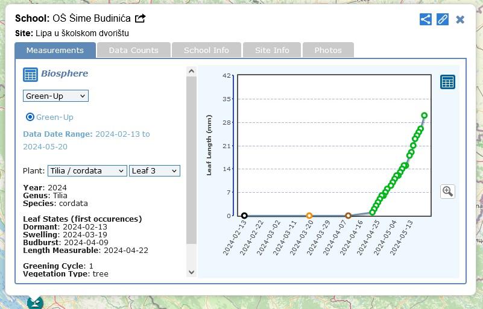Viewport: 483px width, 309px height.
Task: Open the Leaf 3 dropdown
Action: (x=154, y=170)
